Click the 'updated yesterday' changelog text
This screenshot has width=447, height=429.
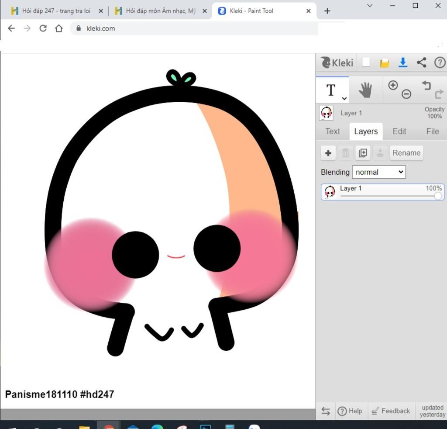[433, 411]
